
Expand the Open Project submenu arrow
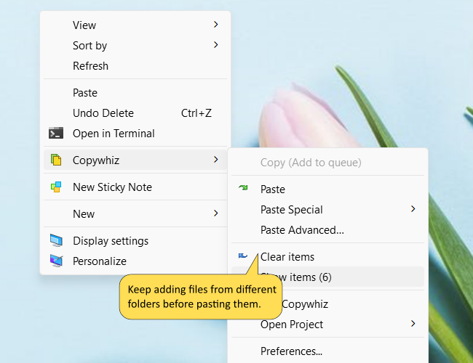[413, 325]
